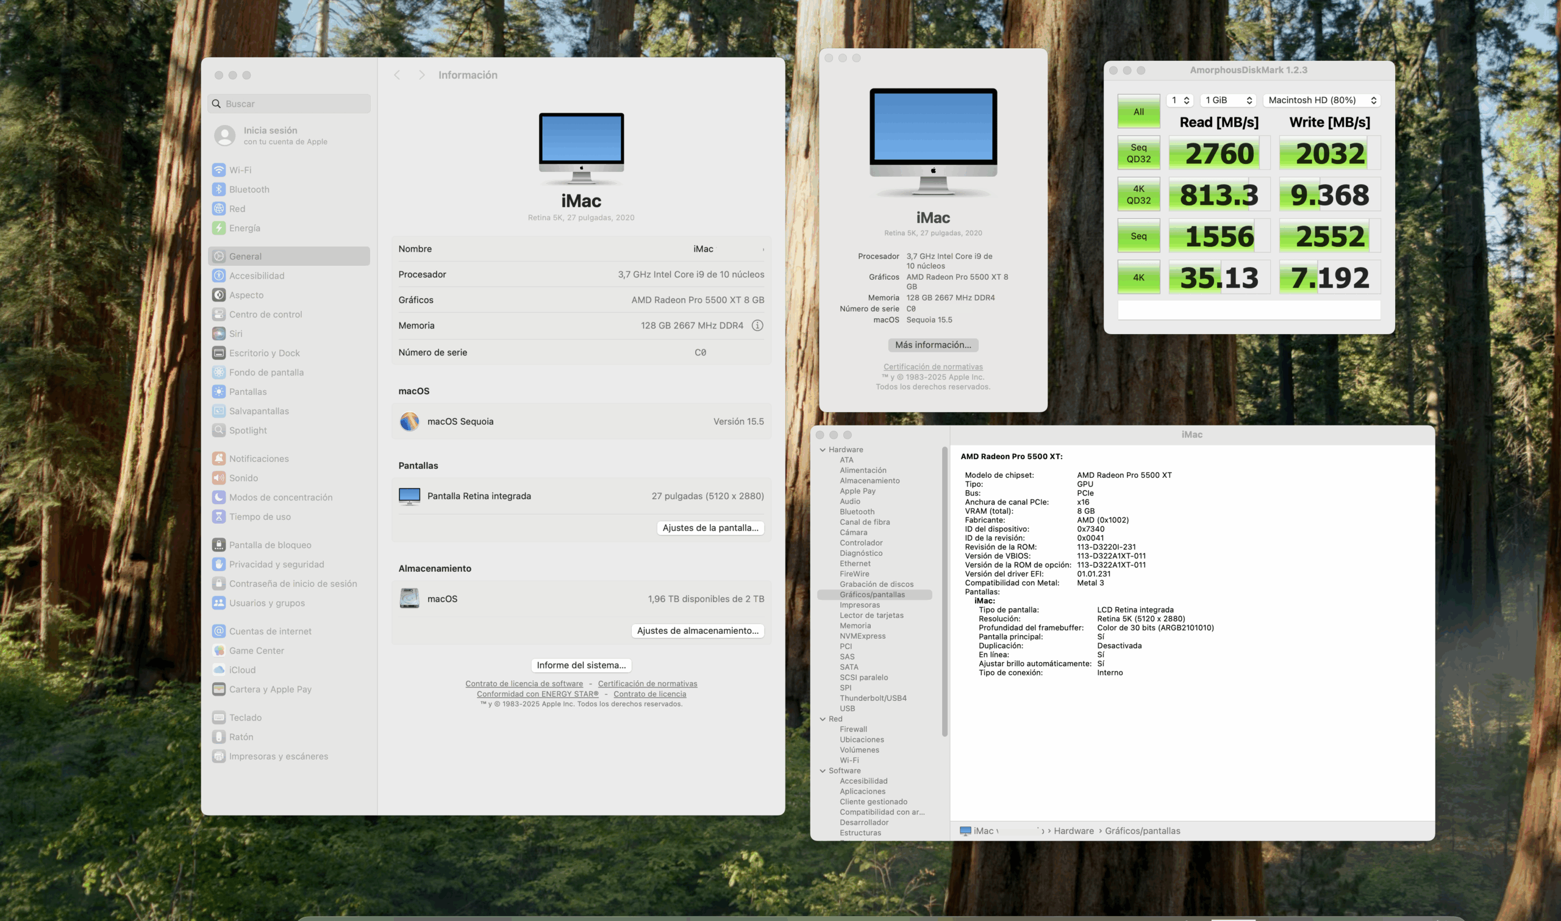Open Energía settings icon
The width and height of the screenshot is (1561, 921).
click(218, 228)
